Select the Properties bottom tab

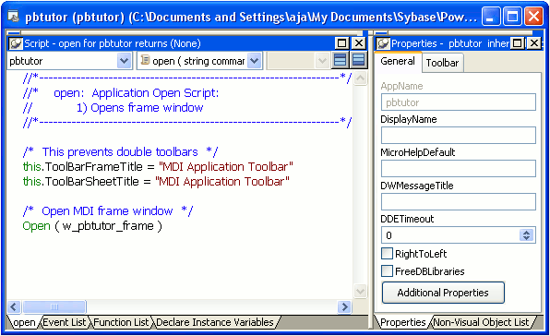(402, 322)
